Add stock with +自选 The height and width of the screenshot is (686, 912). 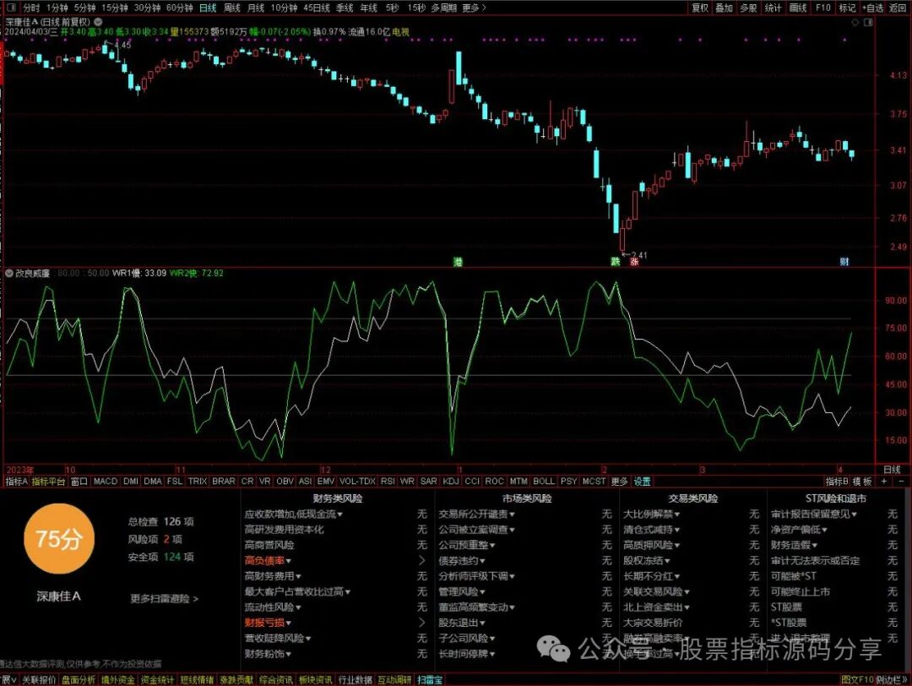coord(872,8)
